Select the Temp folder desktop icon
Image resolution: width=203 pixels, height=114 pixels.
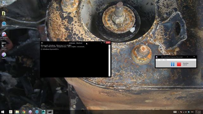pos(4,14)
